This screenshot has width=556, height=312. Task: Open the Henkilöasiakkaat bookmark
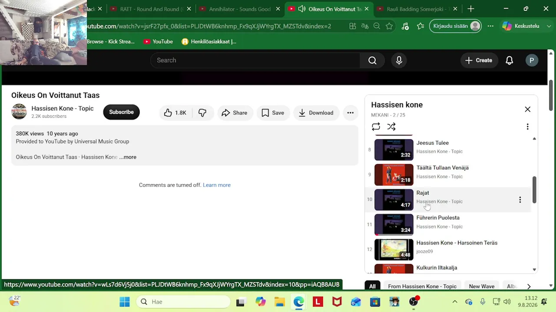pyautogui.click(x=209, y=42)
